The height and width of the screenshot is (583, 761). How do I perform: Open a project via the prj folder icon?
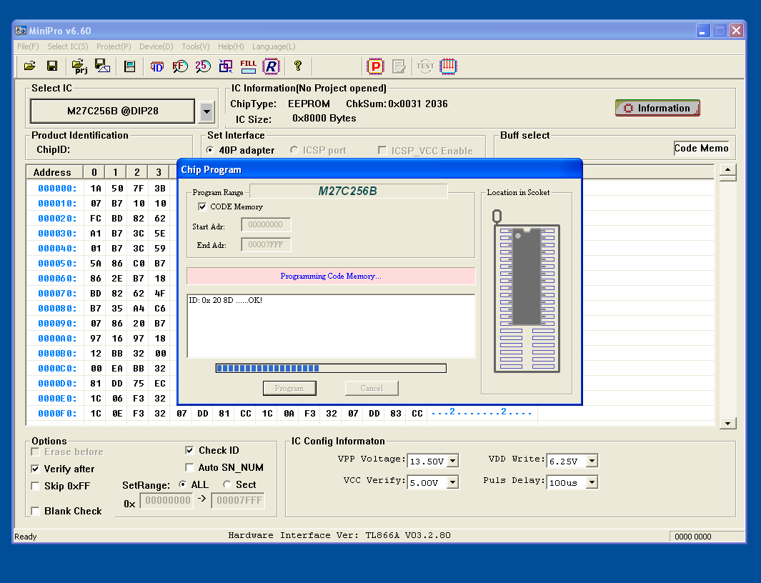click(79, 66)
